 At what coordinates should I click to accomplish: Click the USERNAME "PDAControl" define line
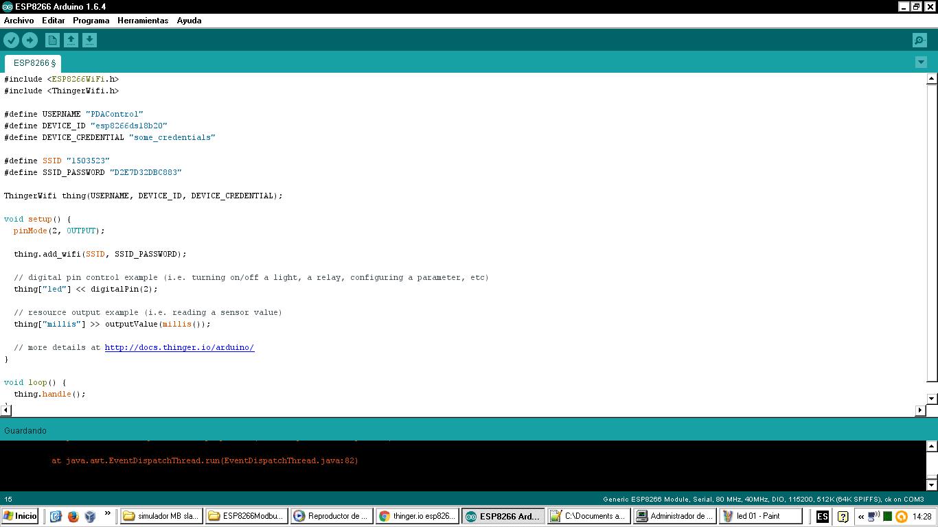click(73, 114)
